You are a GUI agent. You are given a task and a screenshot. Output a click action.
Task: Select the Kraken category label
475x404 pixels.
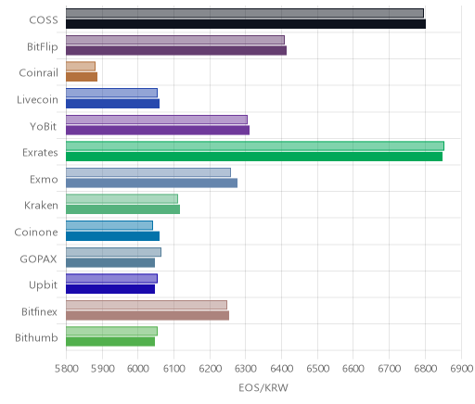coord(41,206)
